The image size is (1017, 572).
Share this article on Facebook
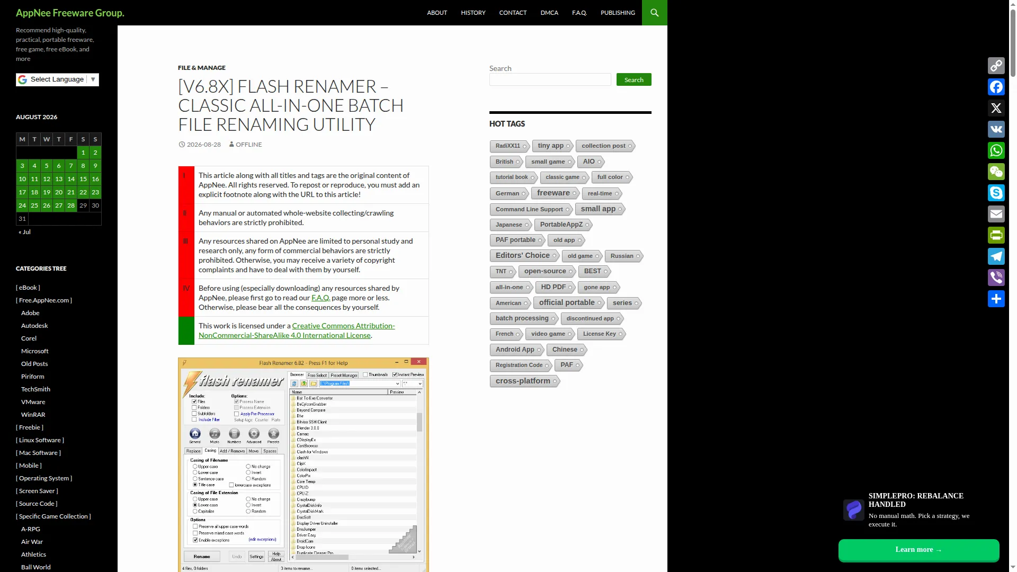click(996, 87)
